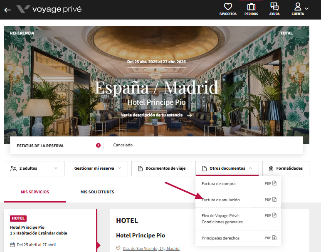The height and width of the screenshot is (252, 321).
Task: Download Flex de Voyage Privé PDF icon
Action: coord(274,215)
